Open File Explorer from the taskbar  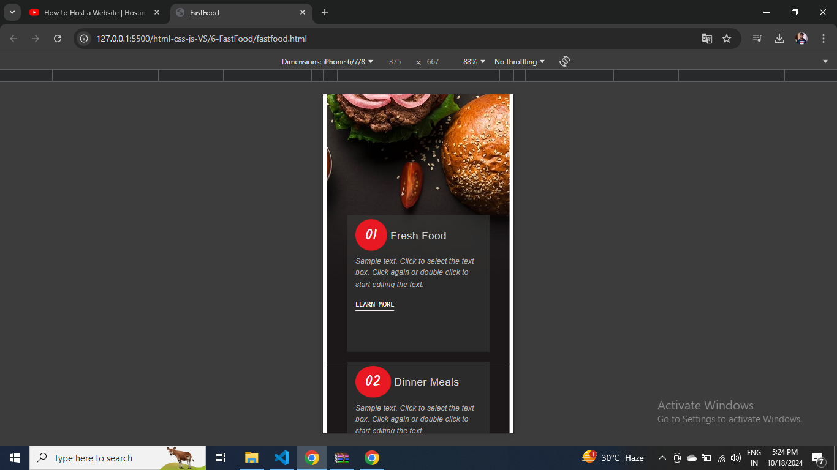[x=252, y=458]
